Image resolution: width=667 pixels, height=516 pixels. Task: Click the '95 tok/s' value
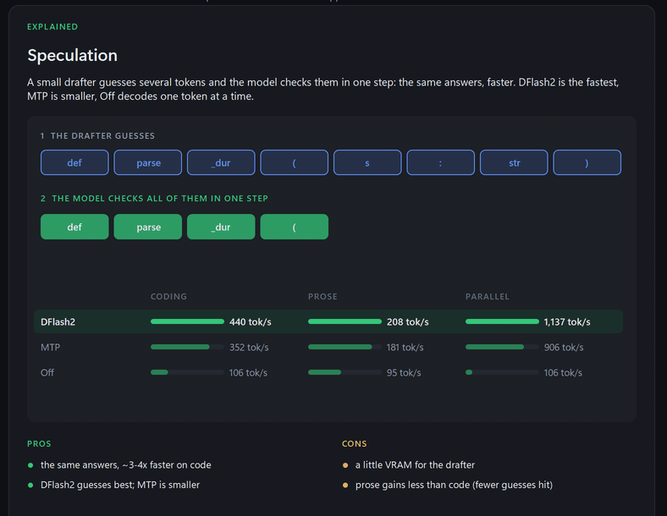pyautogui.click(x=404, y=373)
